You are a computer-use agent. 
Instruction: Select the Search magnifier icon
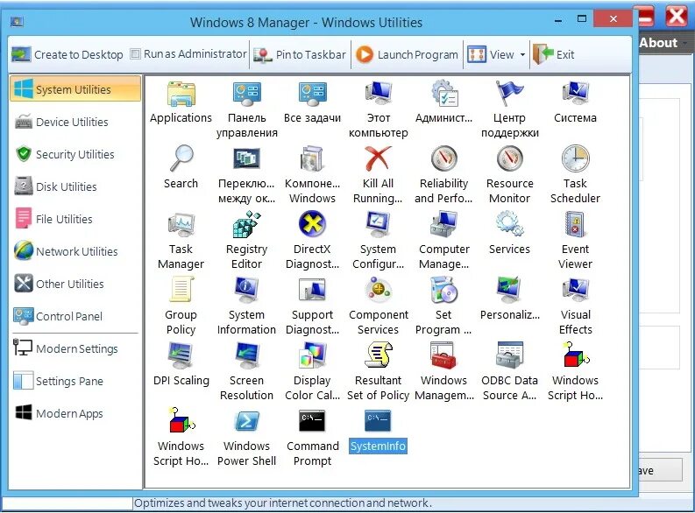(181, 158)
